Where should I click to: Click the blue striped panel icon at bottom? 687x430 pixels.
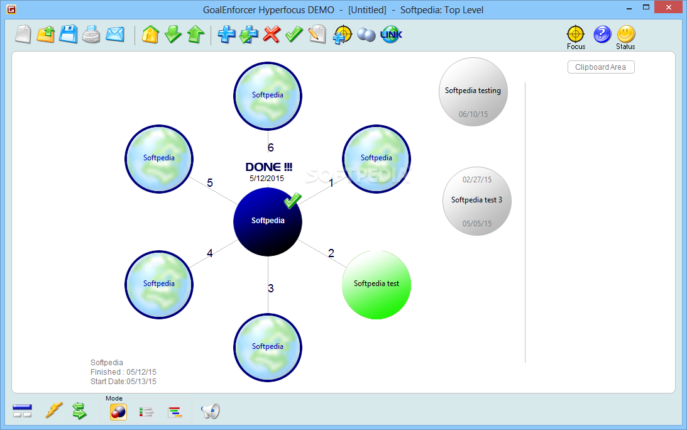23,411
